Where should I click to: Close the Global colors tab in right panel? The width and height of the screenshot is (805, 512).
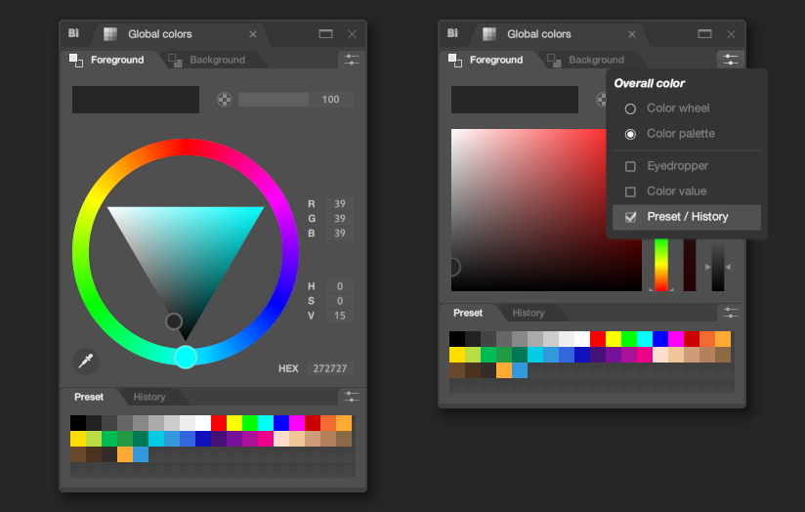coord(632,34)
